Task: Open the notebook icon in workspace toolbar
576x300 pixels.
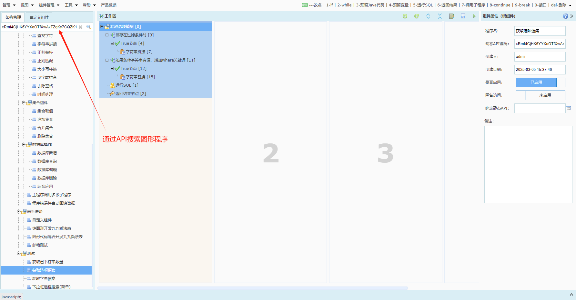Action: pyautogui.click(x=451, y=16)
